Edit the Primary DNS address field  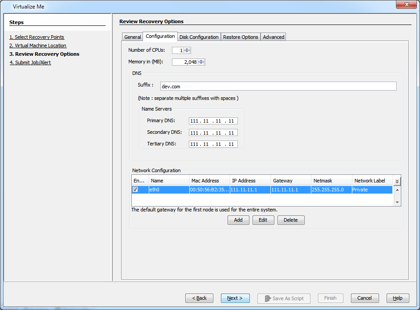[213, 121]
